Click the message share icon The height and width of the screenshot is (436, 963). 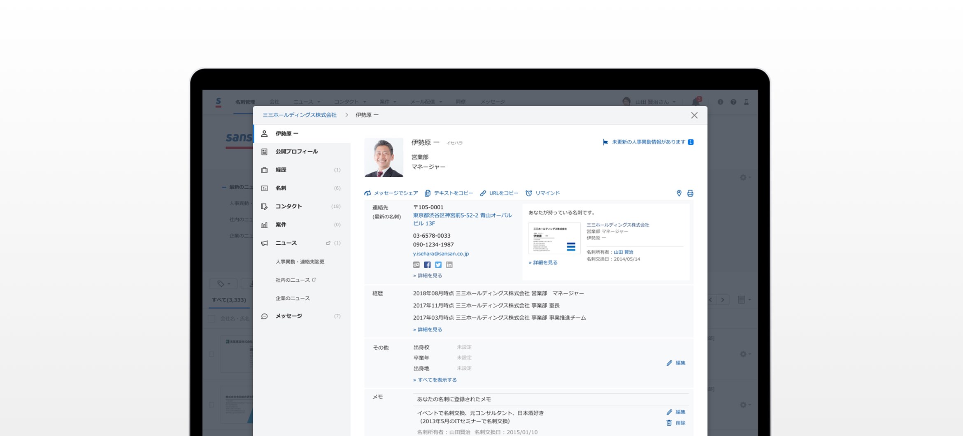[368, 193]
